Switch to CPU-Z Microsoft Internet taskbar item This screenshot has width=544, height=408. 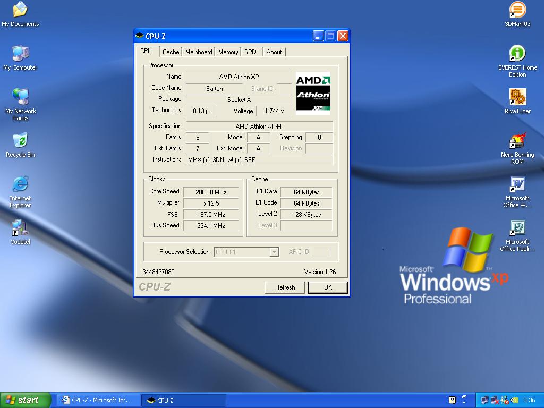click(99, 400)
